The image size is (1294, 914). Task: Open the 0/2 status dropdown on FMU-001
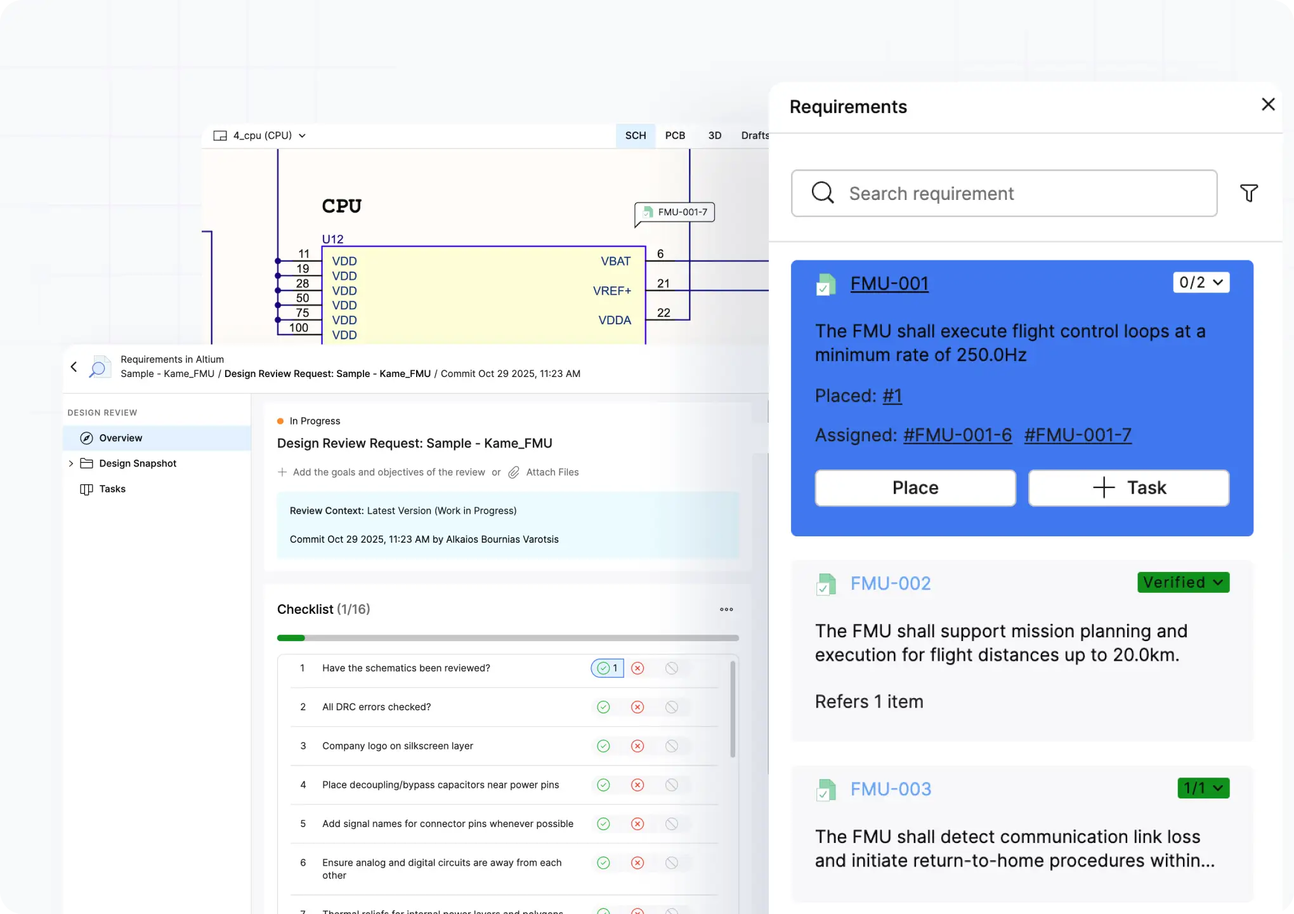click(1201, 282)
